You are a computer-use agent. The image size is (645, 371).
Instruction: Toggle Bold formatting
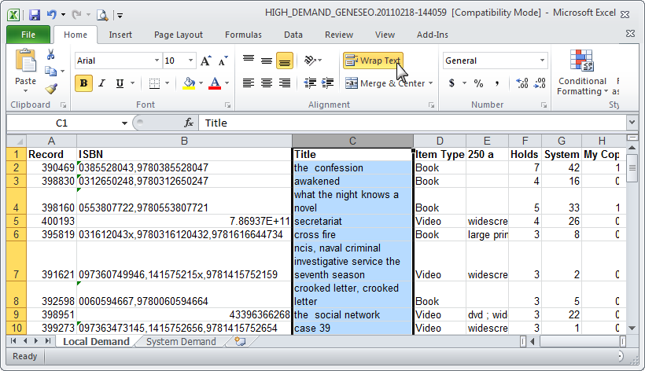[83, 83]
